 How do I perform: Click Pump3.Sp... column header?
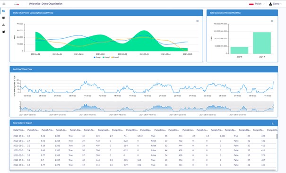click(230, 130)
